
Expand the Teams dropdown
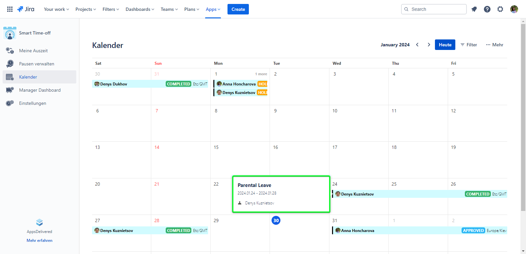tap(169, 9)
